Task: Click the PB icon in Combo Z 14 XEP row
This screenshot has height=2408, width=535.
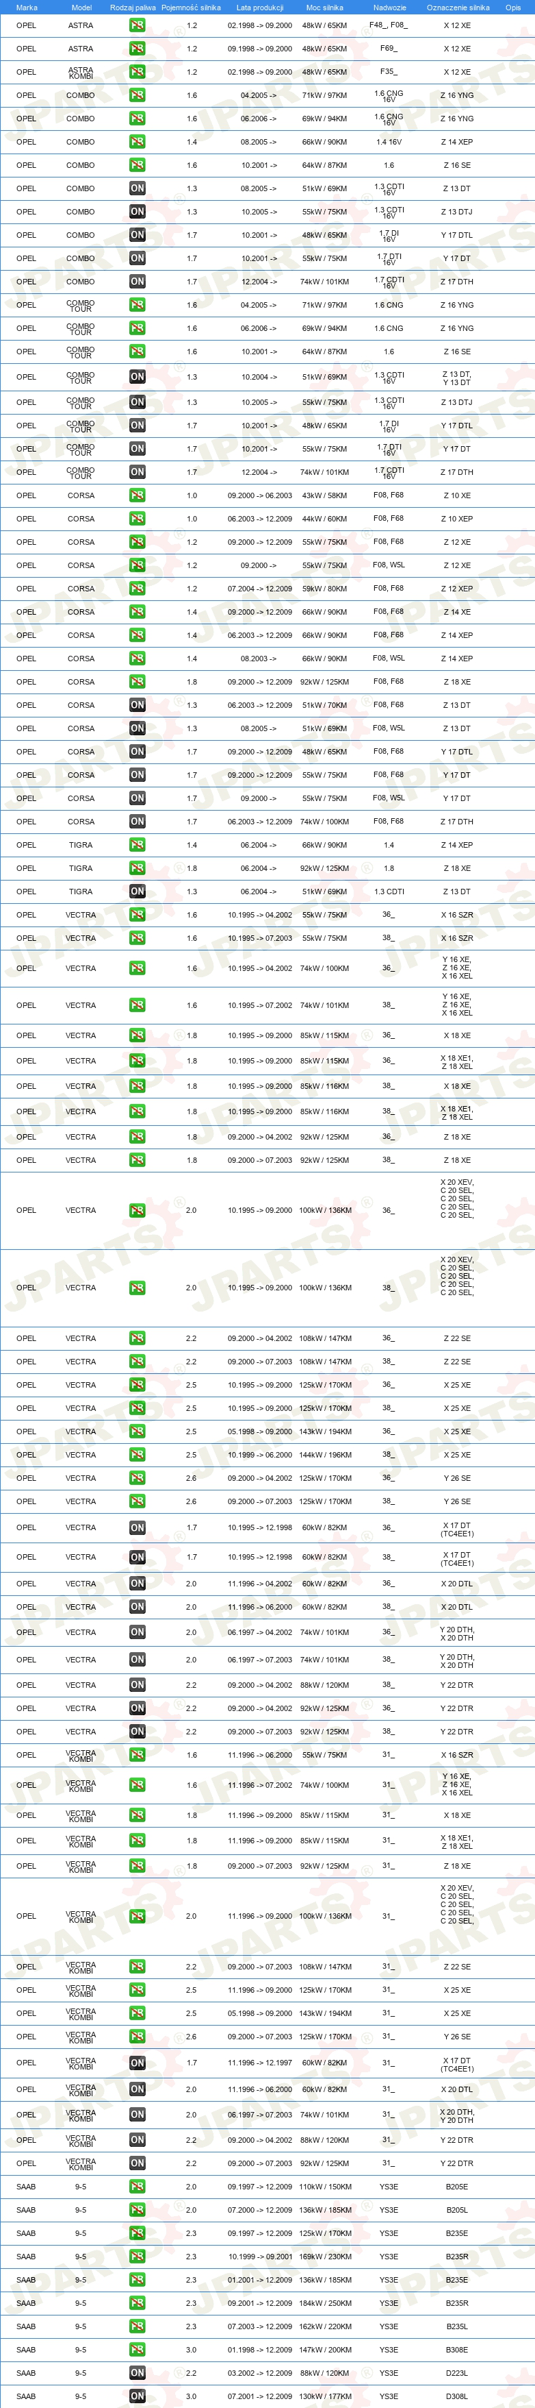Action: click(138, 142)
